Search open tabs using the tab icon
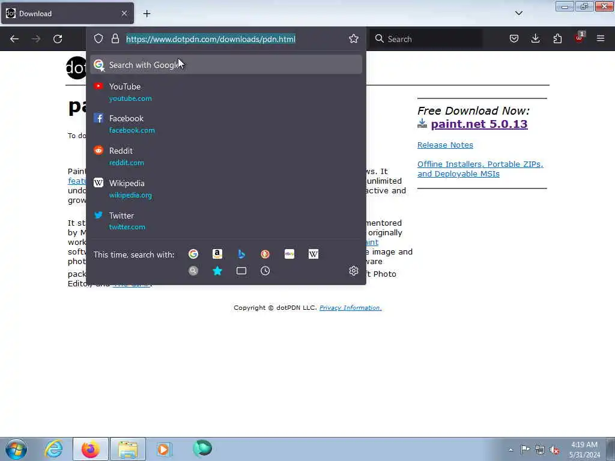 tap(241, 271)
